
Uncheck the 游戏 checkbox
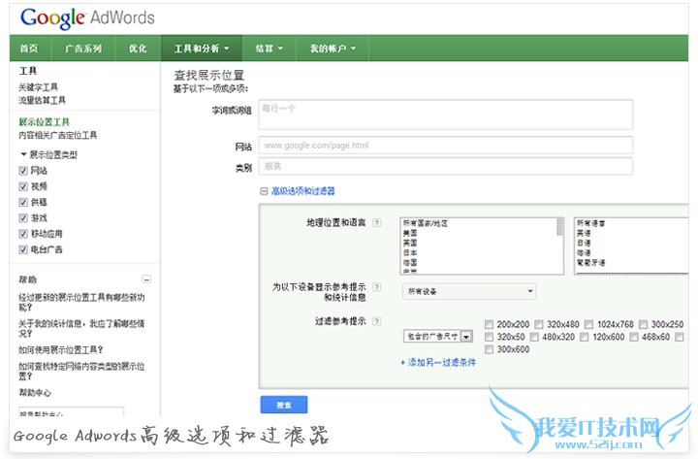(23, 218)
